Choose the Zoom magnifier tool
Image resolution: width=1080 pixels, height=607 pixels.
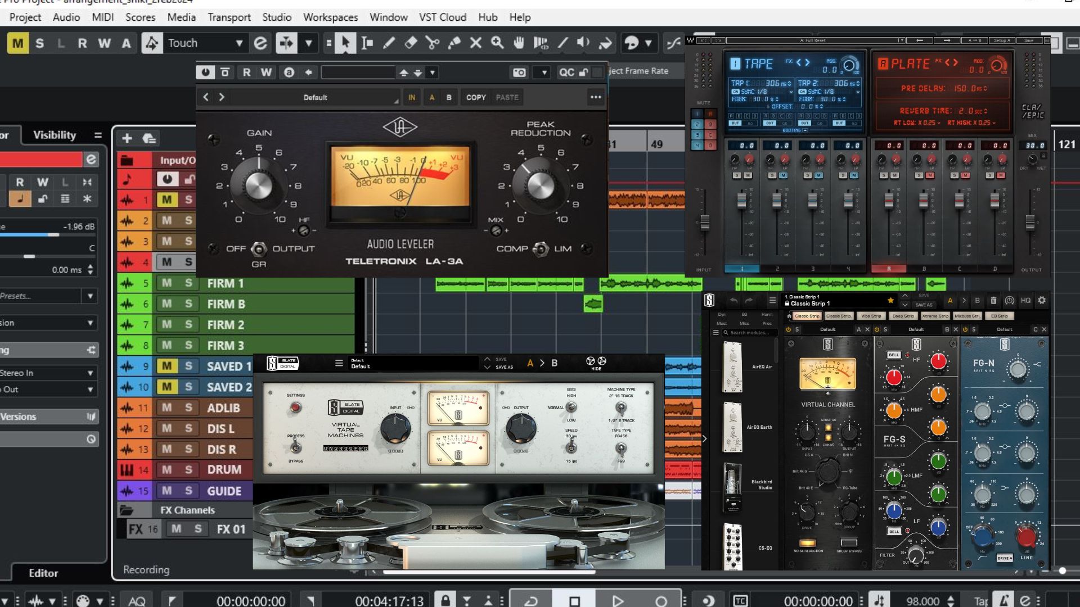[497, 43]
